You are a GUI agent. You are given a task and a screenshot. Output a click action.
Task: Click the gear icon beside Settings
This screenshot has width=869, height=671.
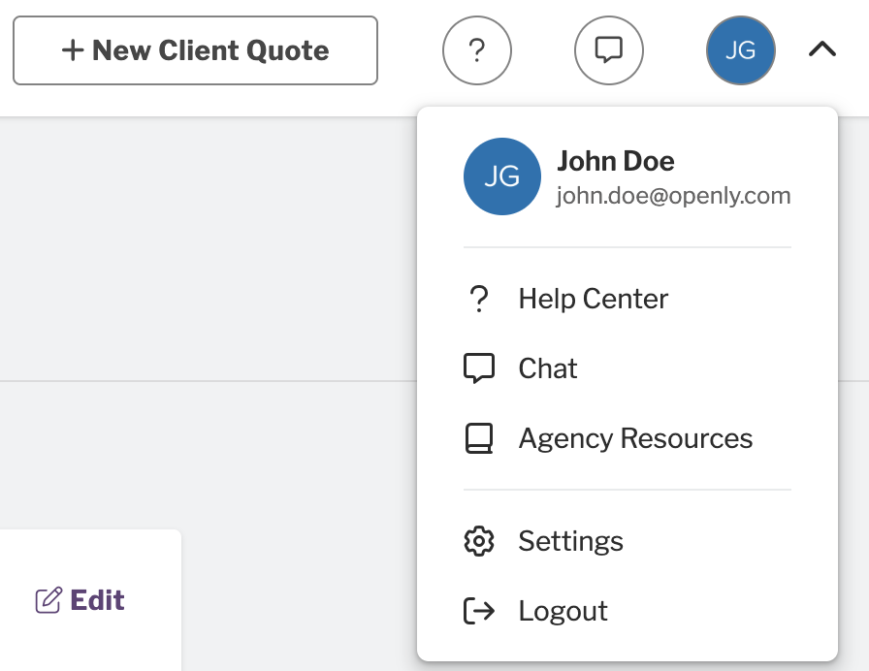click(x=479, y=541)
